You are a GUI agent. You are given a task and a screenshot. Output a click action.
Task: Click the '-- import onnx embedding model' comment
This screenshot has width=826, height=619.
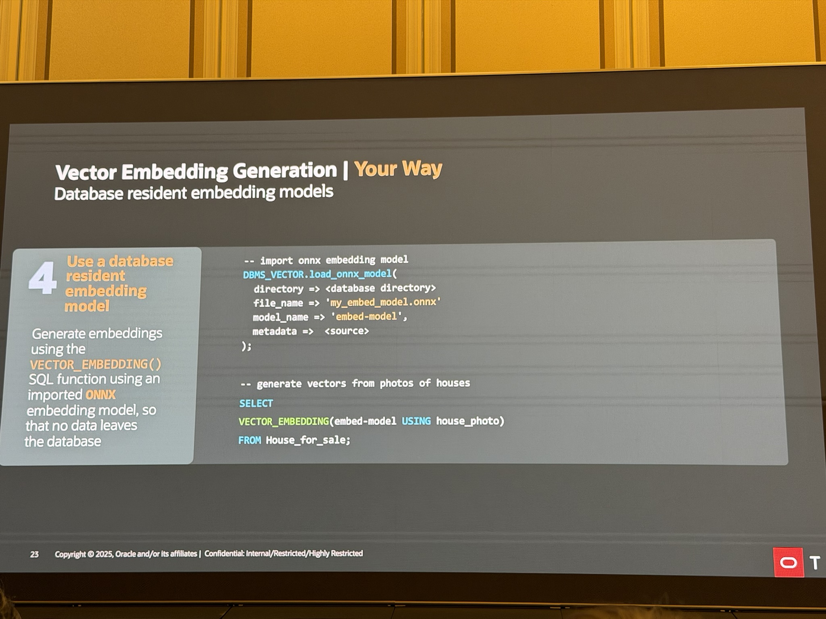[326, 260]
